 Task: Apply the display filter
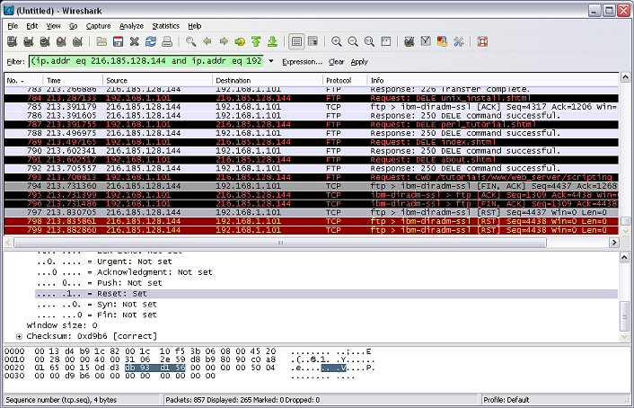coord(359,62)
